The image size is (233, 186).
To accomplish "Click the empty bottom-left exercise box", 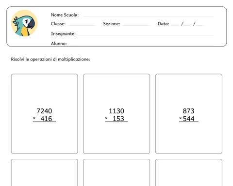I will (44, 172).
